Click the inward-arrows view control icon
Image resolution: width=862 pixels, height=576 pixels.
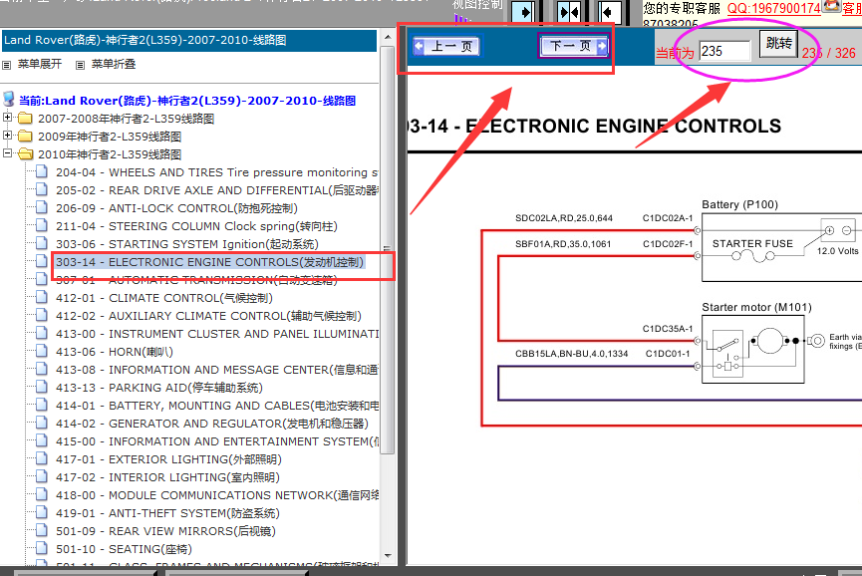(568, 12)
